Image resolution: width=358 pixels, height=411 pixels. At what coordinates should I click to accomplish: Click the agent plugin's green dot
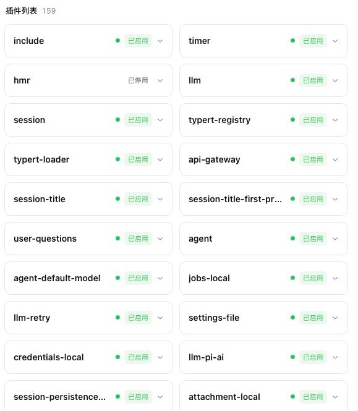[292, 239]
